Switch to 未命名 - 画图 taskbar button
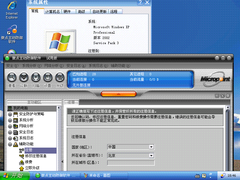 click(x=104, y=175)
